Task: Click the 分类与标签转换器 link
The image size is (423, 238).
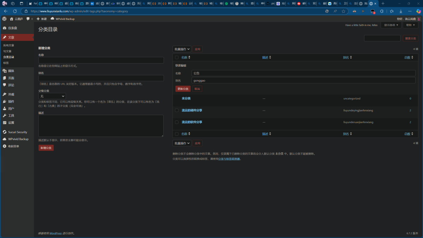Action: point(229,159)
